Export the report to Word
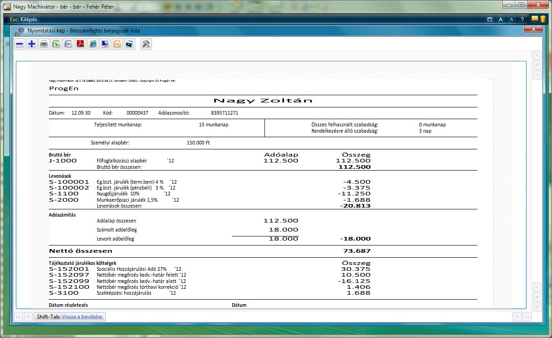 pyautogui.click(x=69, y=44)
